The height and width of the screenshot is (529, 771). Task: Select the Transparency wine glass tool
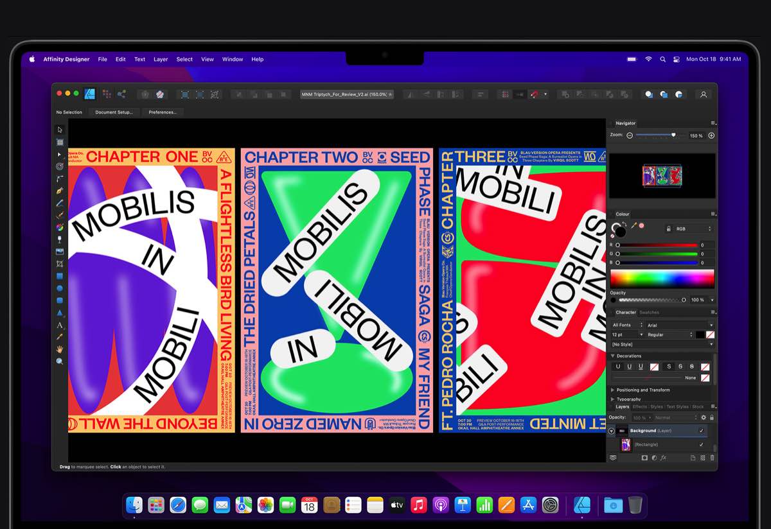click(x=60, y=239)
